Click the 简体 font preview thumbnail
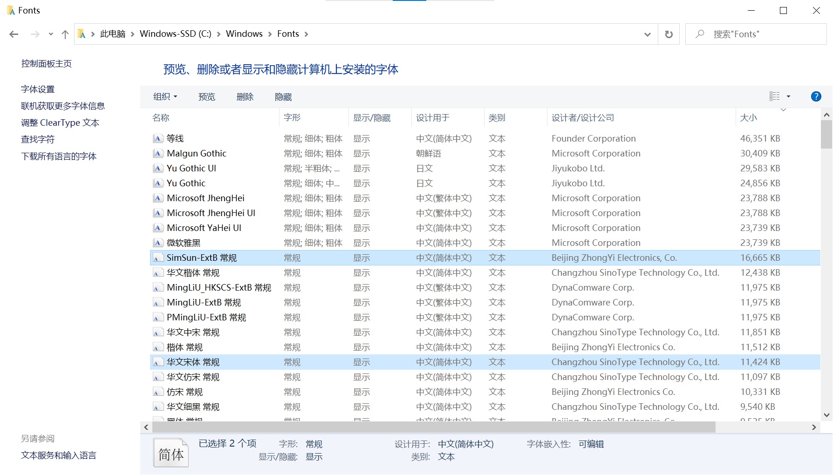The height and width of the screenshot is (475, 833). coord(171,453)
